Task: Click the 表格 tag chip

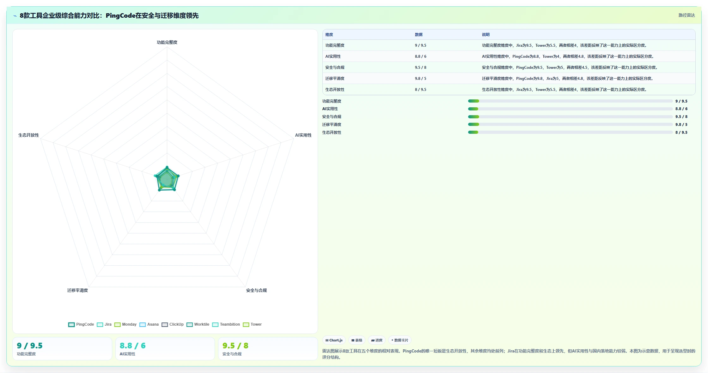Action: (357, 340)
